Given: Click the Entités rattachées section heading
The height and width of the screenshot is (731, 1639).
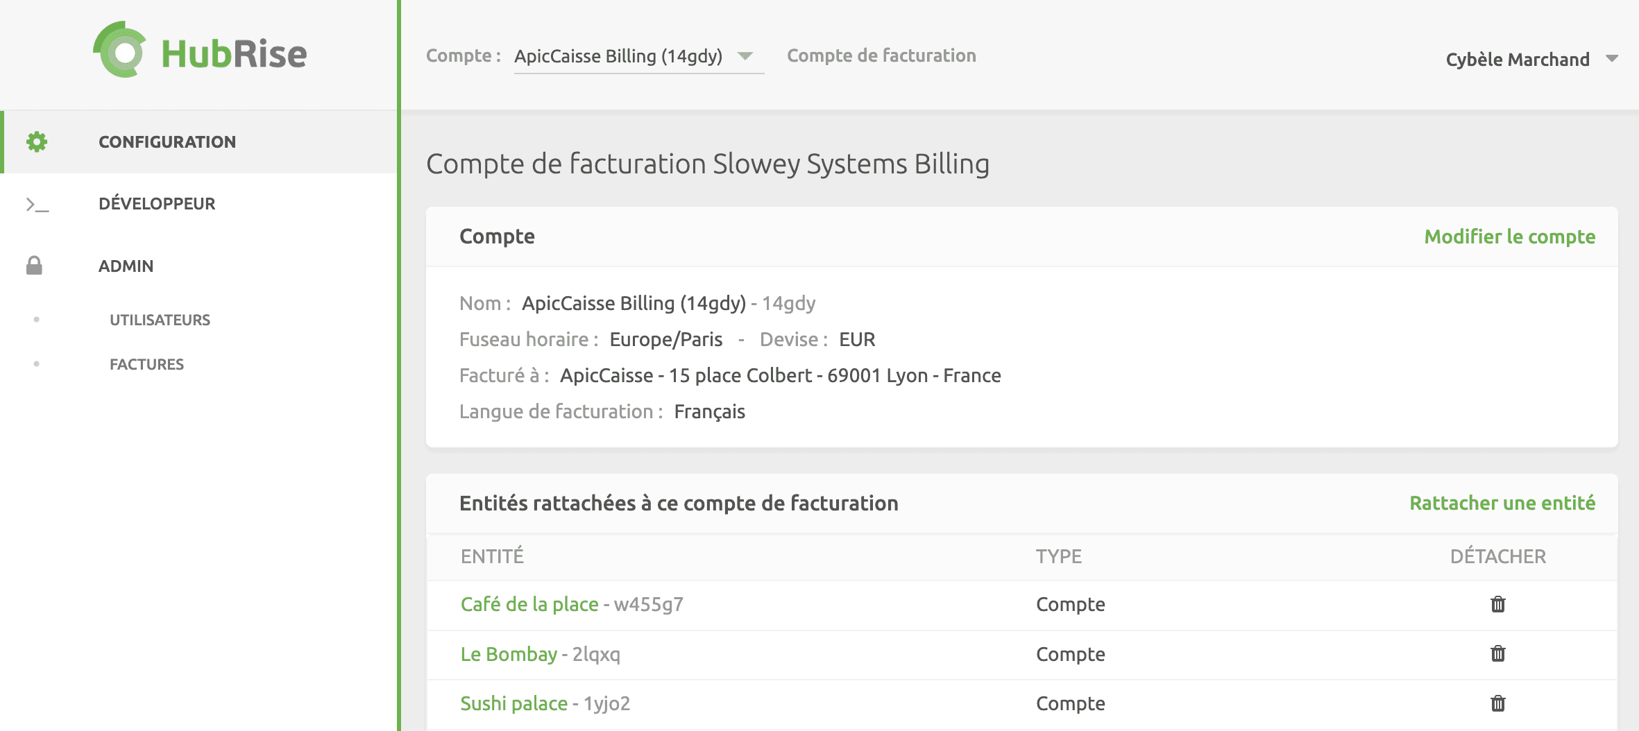Looking at the screenshot, I should tap(679, 503).
